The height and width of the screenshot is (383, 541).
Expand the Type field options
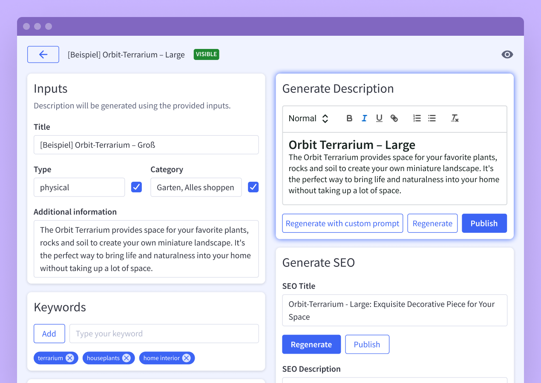(79, 187)
